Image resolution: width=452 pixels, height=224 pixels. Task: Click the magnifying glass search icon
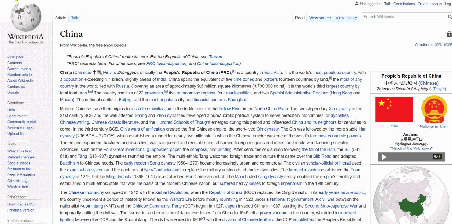click(450, 17)
